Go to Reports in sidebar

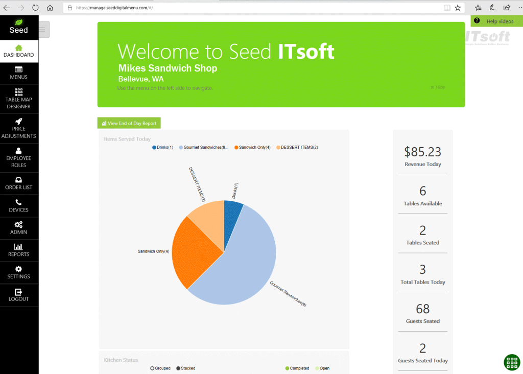coord(19,250)
